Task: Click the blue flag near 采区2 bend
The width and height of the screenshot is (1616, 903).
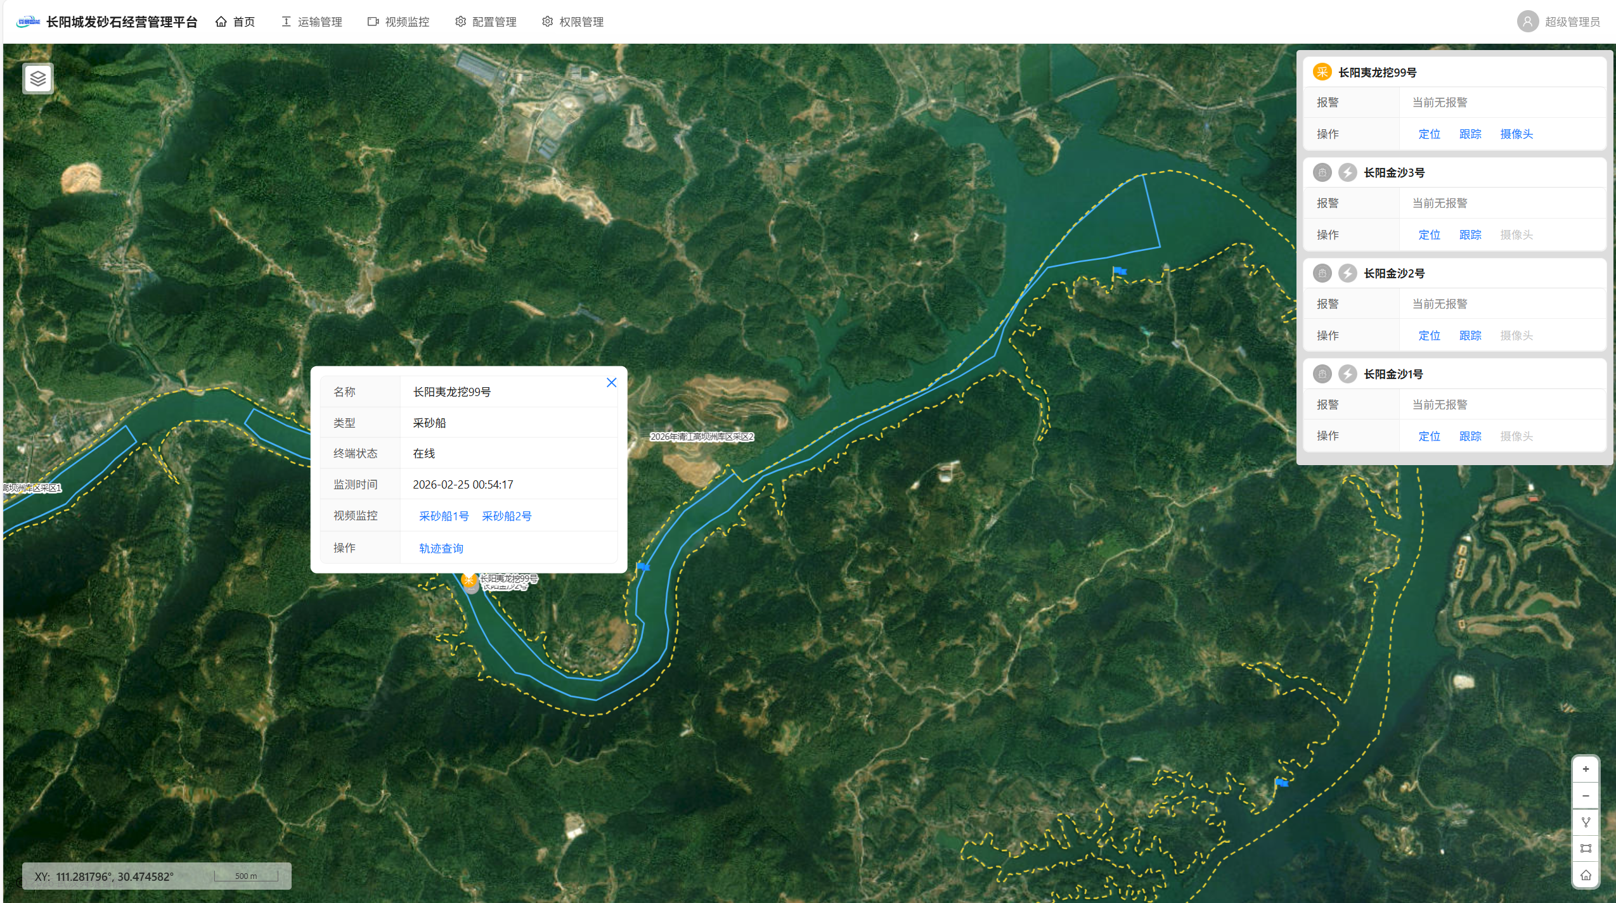Action: (x=643, y=567)
